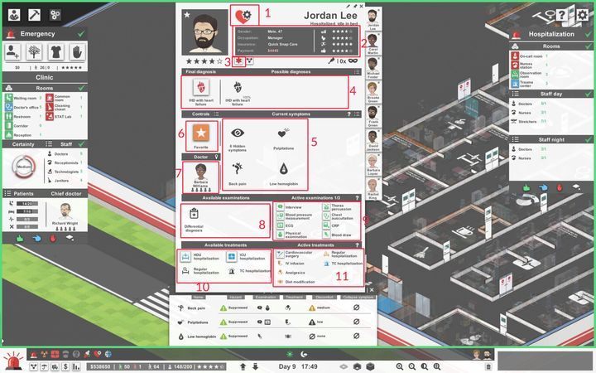Open the game settings gear at top right
The width and height of the screenshot is (596, 373).
click(582, 15)
